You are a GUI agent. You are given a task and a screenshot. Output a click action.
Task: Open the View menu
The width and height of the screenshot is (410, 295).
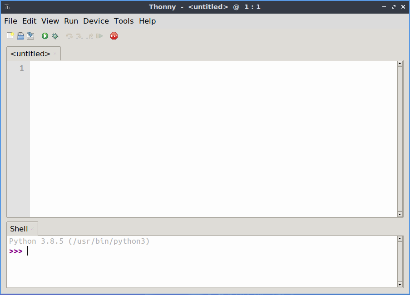(50, 21)
